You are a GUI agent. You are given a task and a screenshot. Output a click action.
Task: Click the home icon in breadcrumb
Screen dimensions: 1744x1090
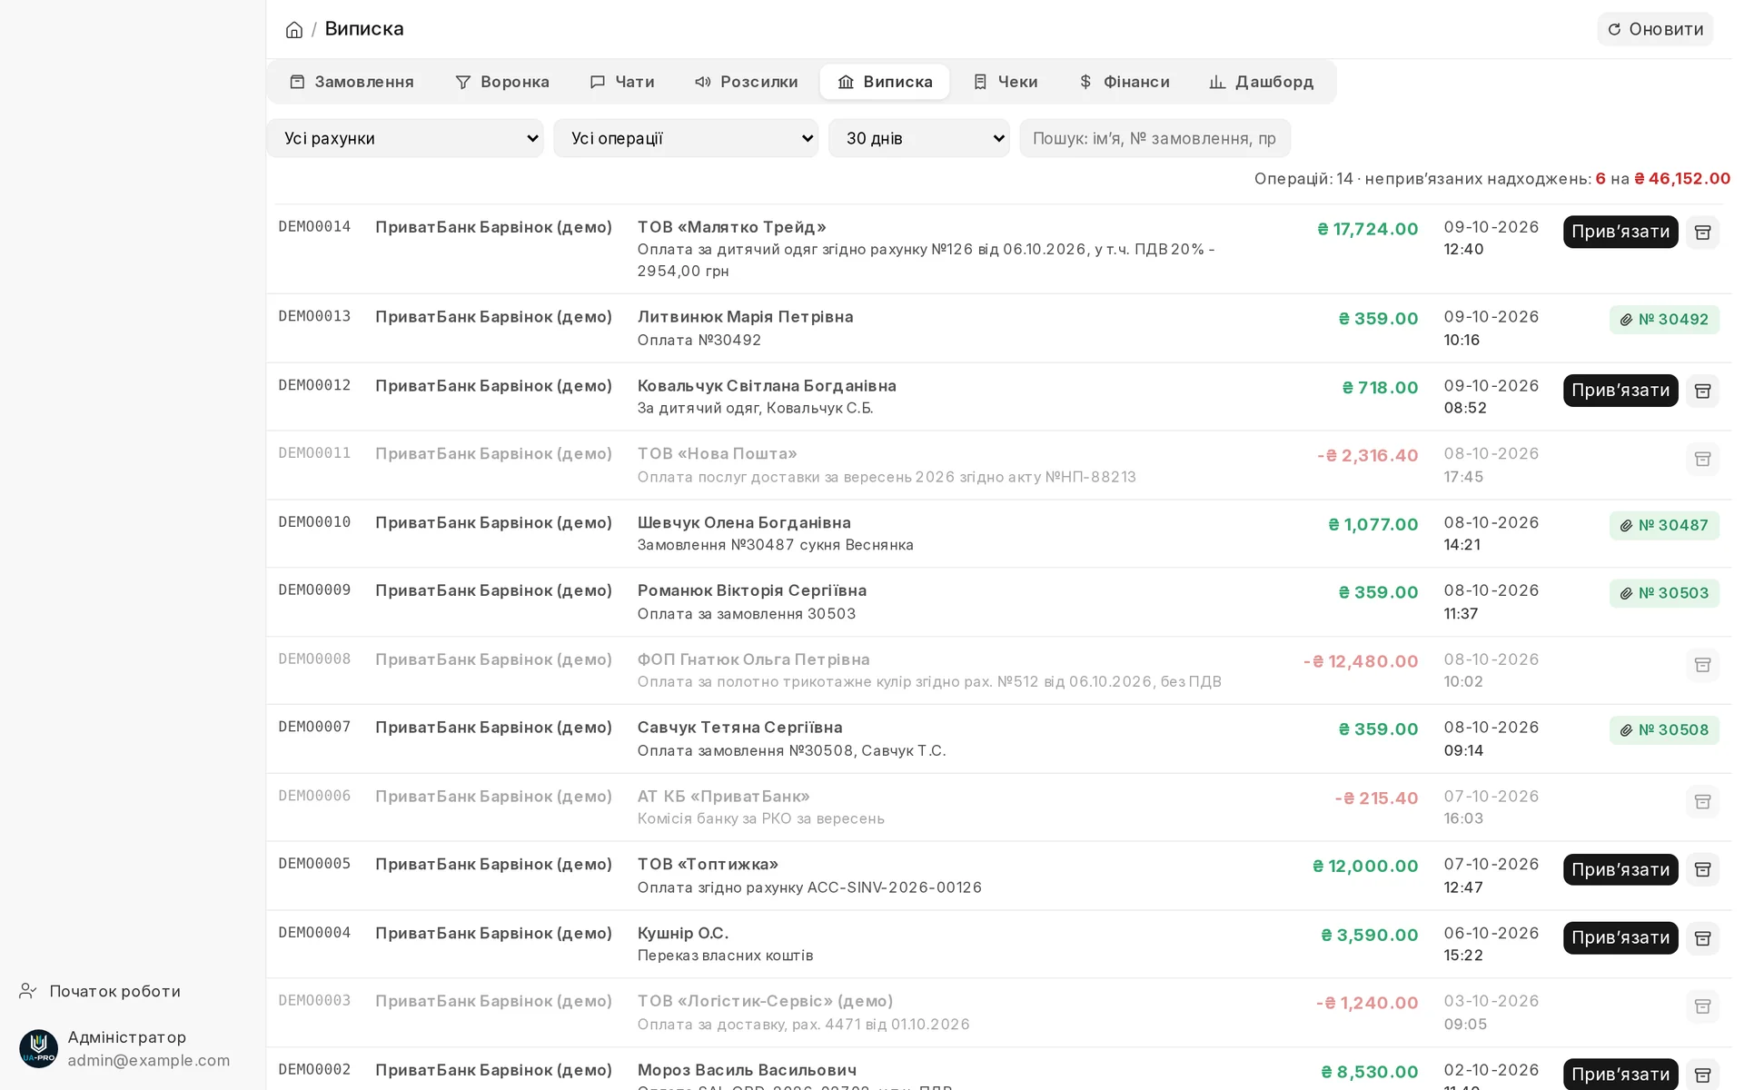294,30
